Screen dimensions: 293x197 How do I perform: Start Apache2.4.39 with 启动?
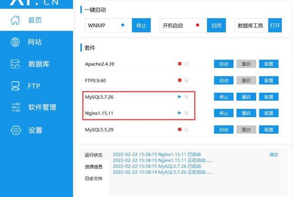pos(224,64)
